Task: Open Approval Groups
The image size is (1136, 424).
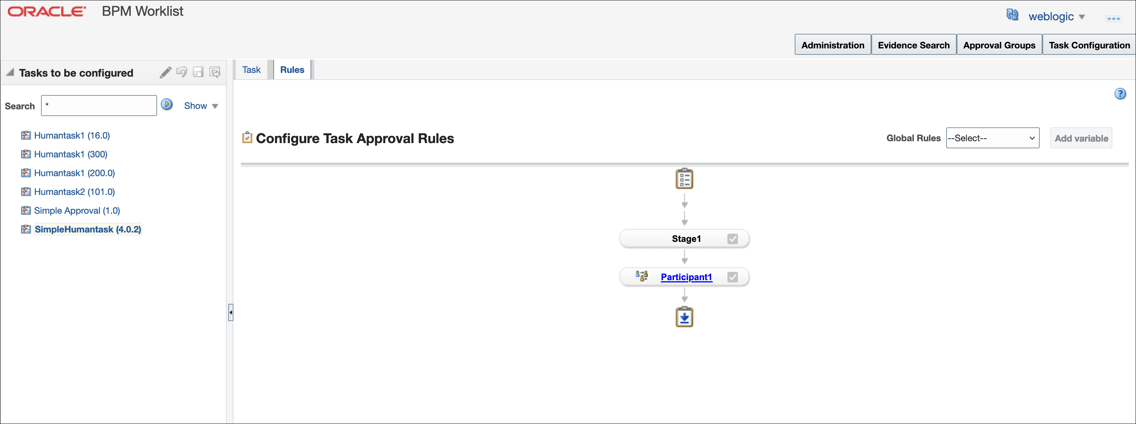Action: 999,45
